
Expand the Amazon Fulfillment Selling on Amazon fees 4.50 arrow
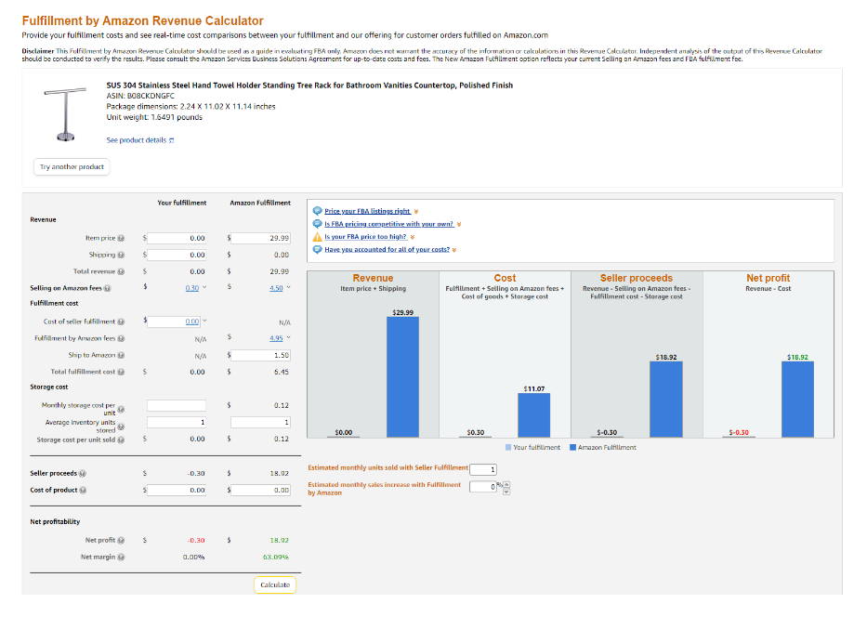pos(289,287)
